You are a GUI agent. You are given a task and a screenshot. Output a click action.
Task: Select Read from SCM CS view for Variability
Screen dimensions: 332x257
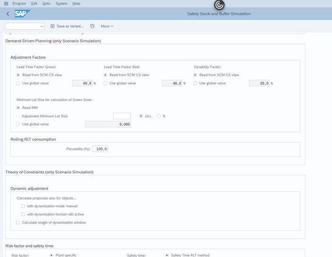click(x=195, y=75)
